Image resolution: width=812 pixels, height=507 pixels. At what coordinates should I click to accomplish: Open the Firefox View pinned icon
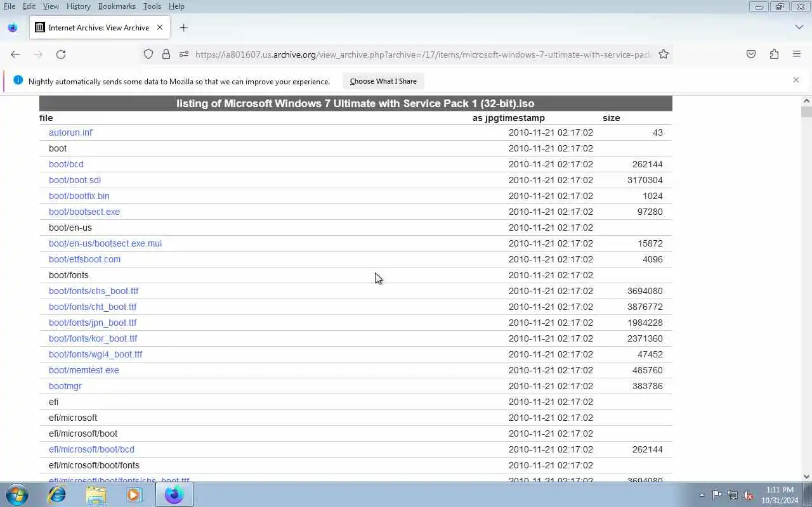tap(13, 28)
